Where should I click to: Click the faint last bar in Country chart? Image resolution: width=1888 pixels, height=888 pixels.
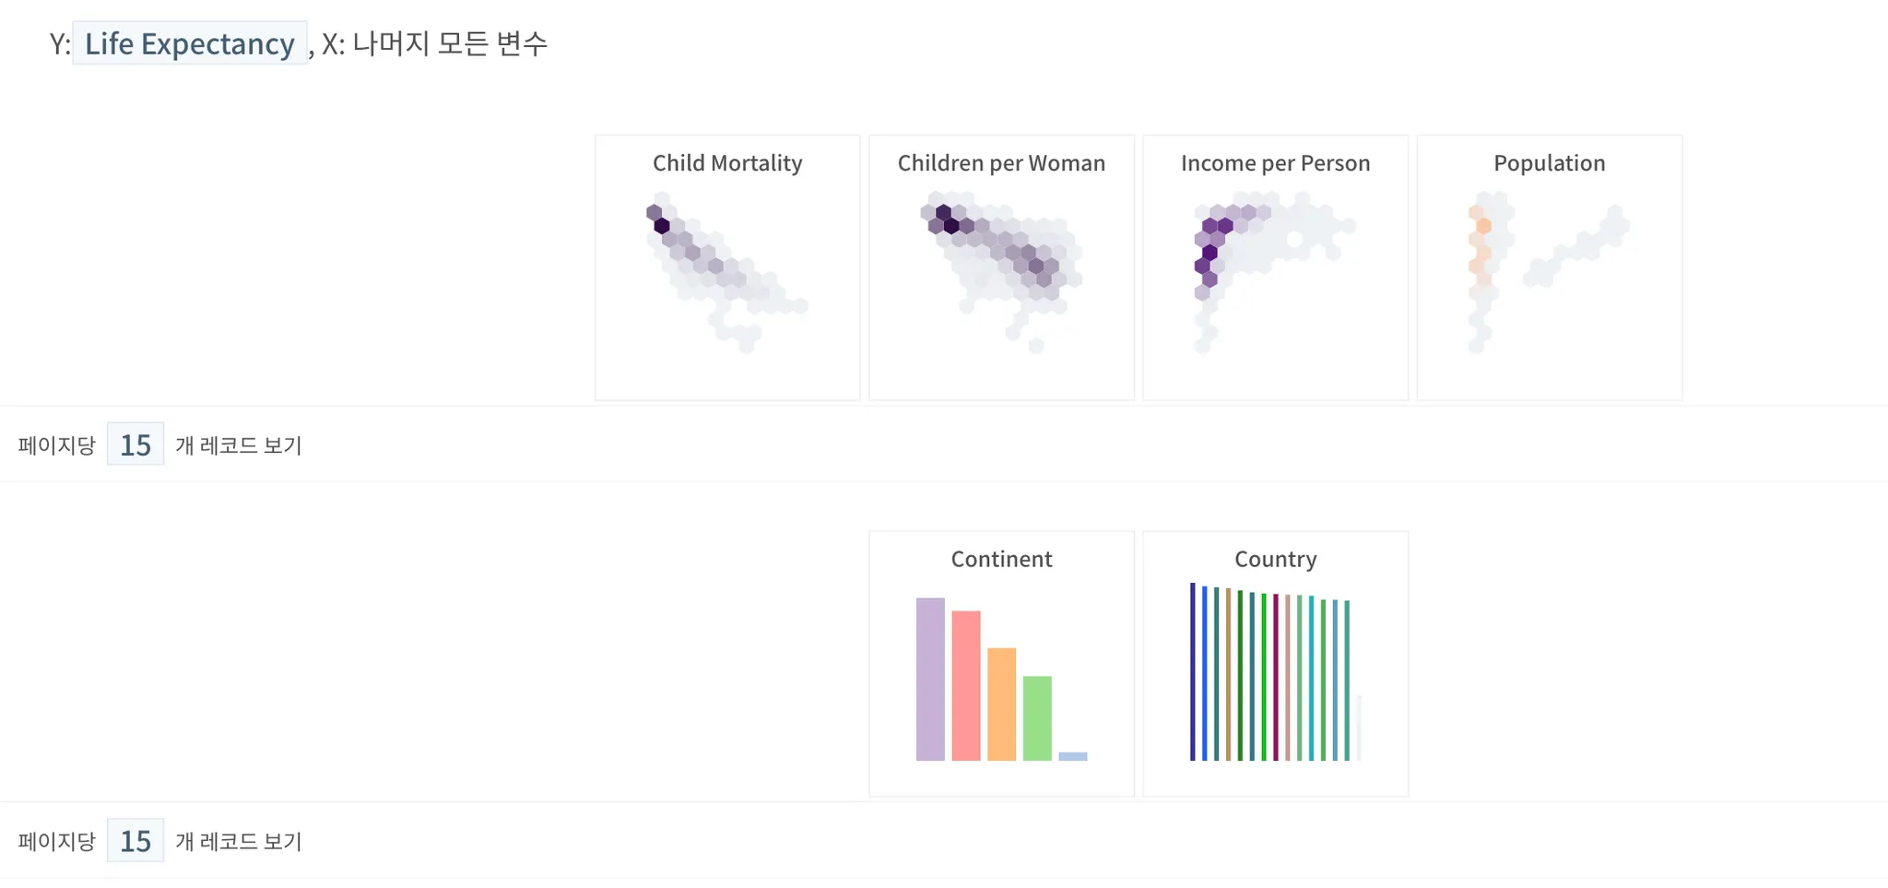(1359, 728)
